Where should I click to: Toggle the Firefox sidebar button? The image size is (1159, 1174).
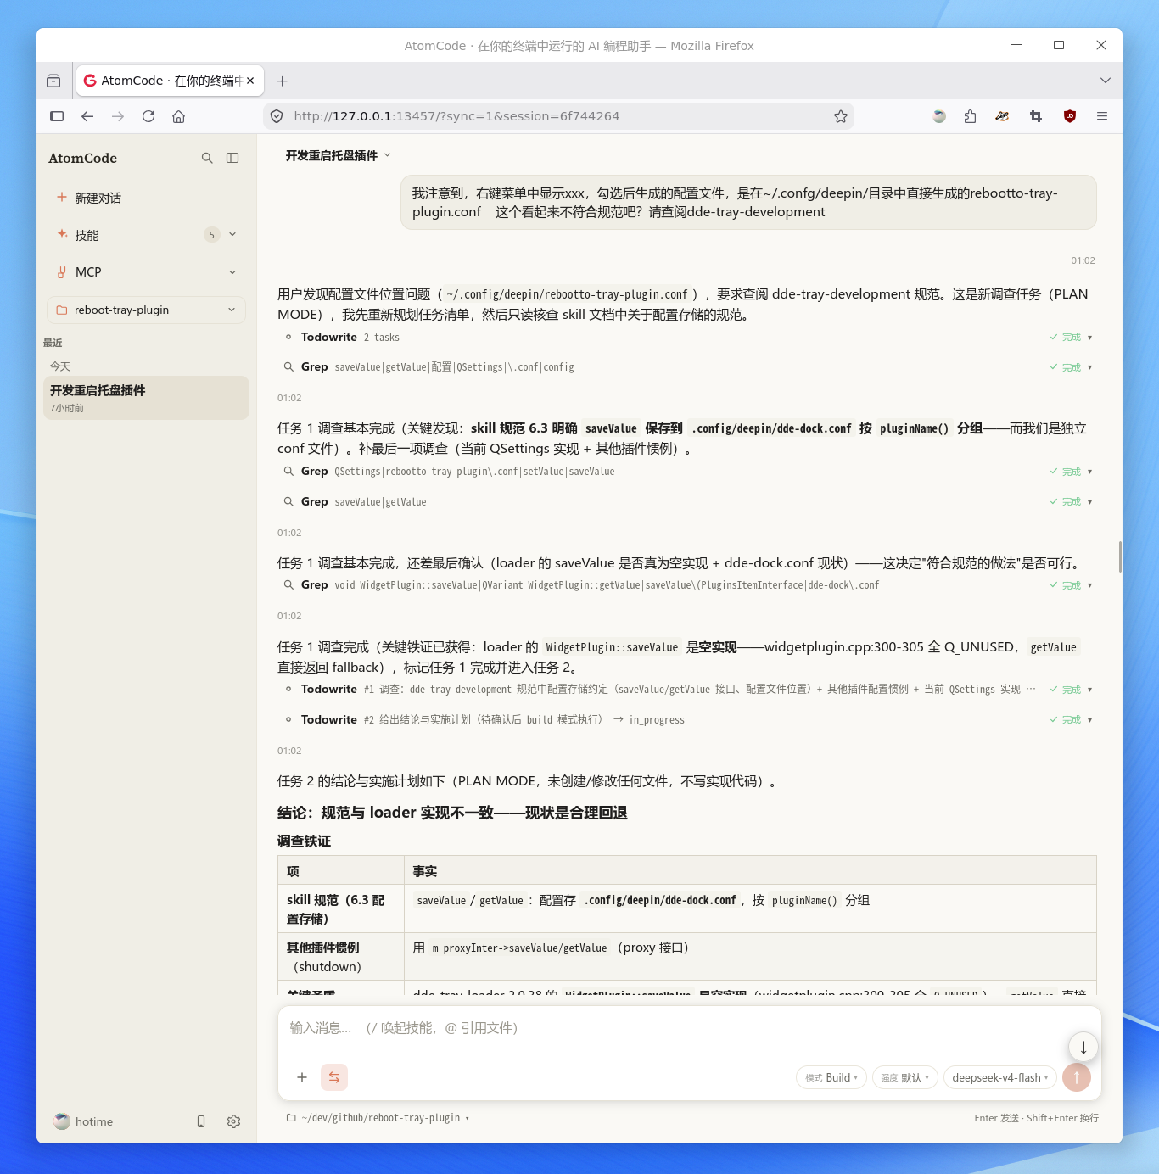[x=57, y=116]
